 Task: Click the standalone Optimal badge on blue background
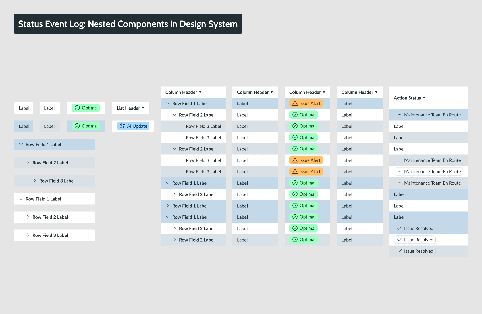coord(86,126)
